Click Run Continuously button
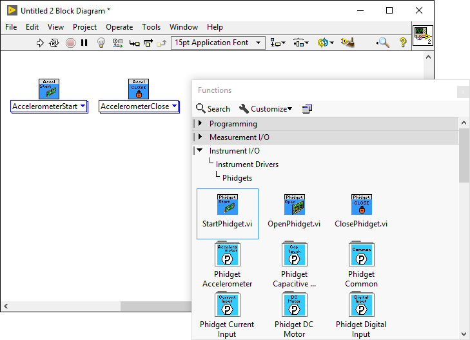The width and height of the screenshot is (470, 340). coord(54,43)
